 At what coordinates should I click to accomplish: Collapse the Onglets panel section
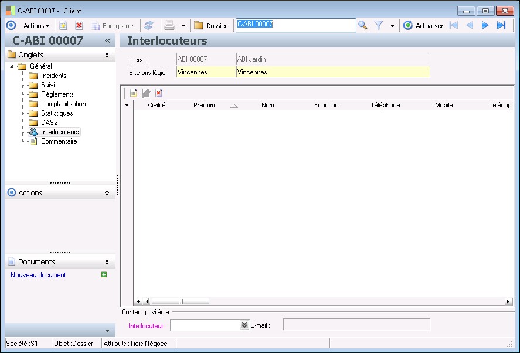click(107, 55)
